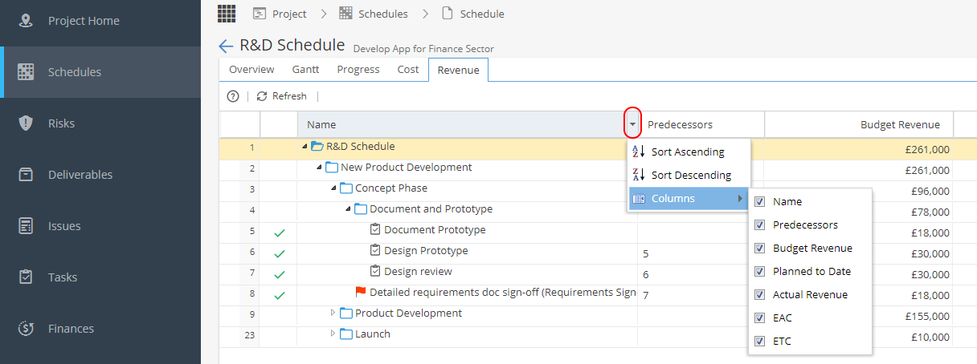Screen dimensions: 977x364
Task: Select Detailed requirements doc sign-off row
Action: click(x=598, y=295)
